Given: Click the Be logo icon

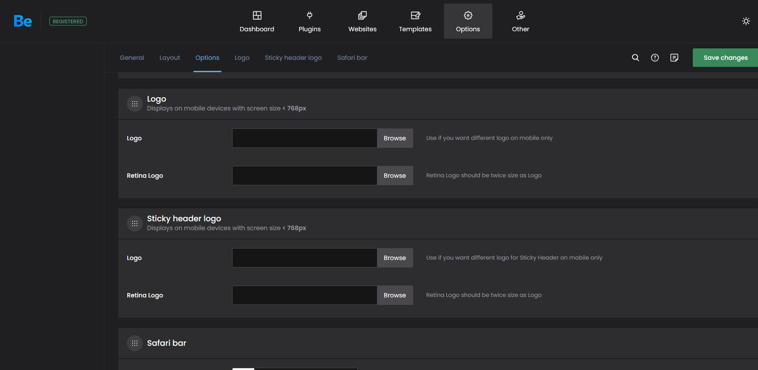Looking at the screenshot, I should 23,21.
